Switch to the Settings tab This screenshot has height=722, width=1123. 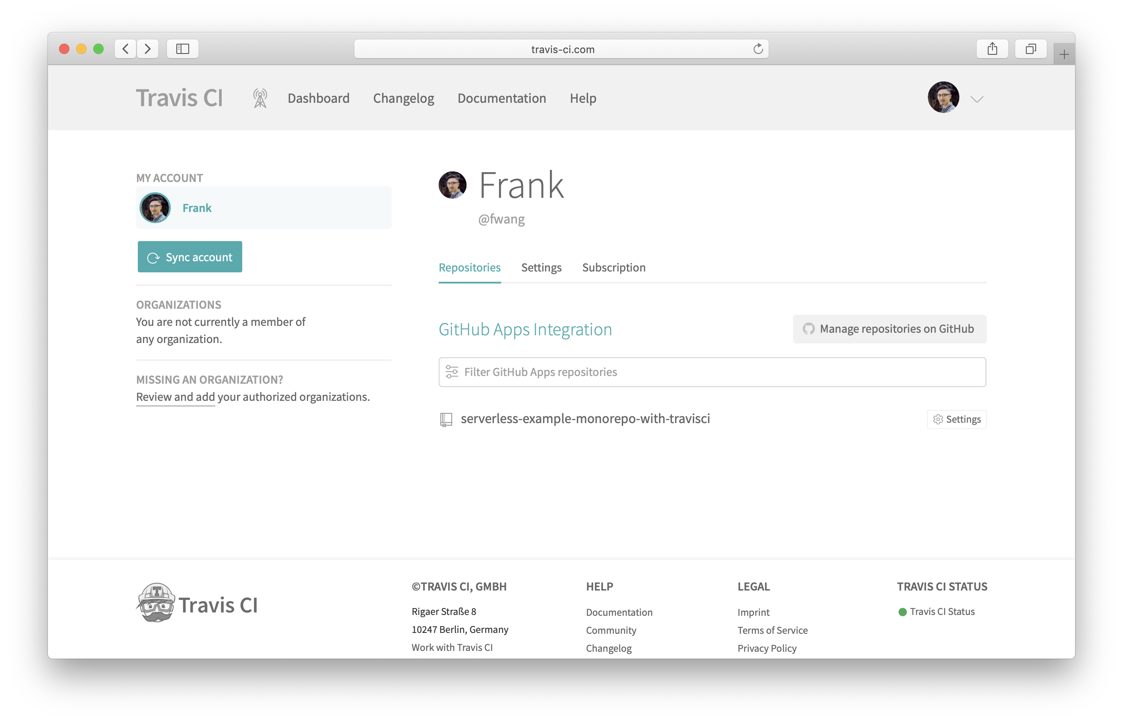pos(541,267)
